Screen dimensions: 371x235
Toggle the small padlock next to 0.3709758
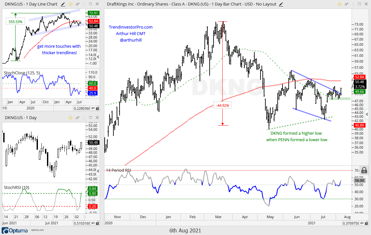point(366,223)
